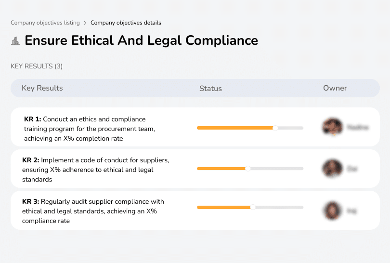The image size is (390, 263).
Task: Adjust the KR 3 progress slider handle
Action: pyautogui.click(x=253, y=207)
